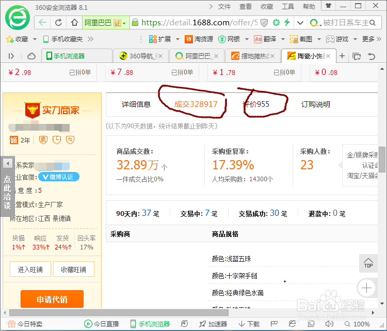Click the 截图 screenshot tool

pyautogui.click(x=301, y=39)
